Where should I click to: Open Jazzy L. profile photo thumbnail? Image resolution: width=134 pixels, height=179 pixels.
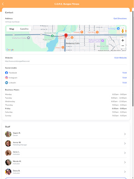[x=8, y=153]
